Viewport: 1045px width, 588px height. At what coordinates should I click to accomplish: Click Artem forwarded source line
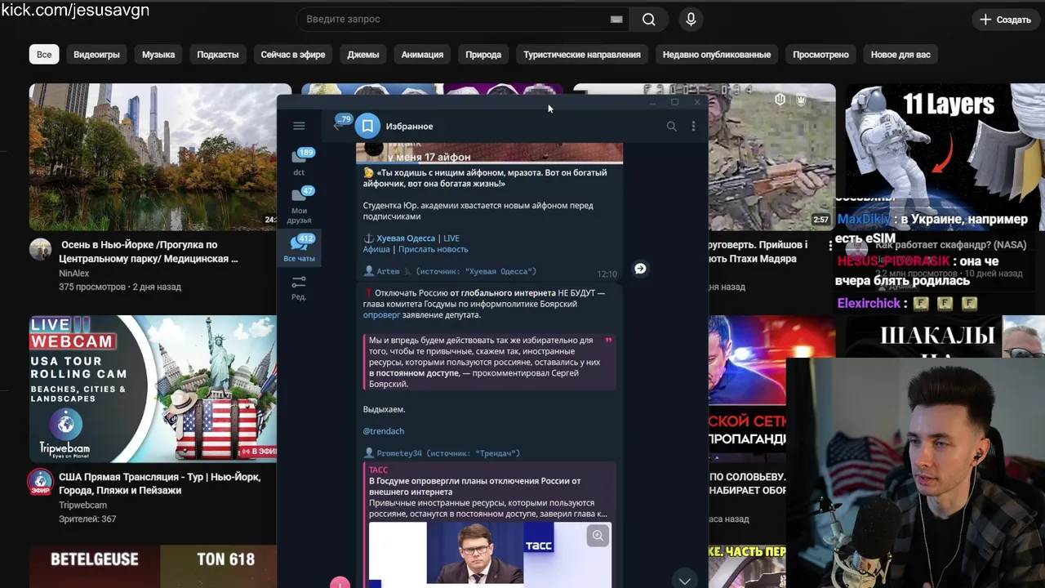450,271
